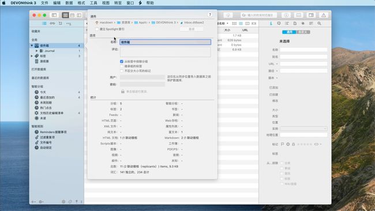This screenshot has width=375, height=211.
Task: Open the 数据 menu in menu bar
Action: 69,3
